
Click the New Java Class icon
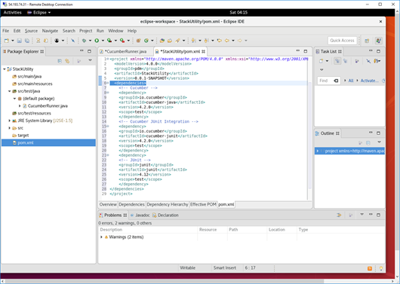[146, 41]
